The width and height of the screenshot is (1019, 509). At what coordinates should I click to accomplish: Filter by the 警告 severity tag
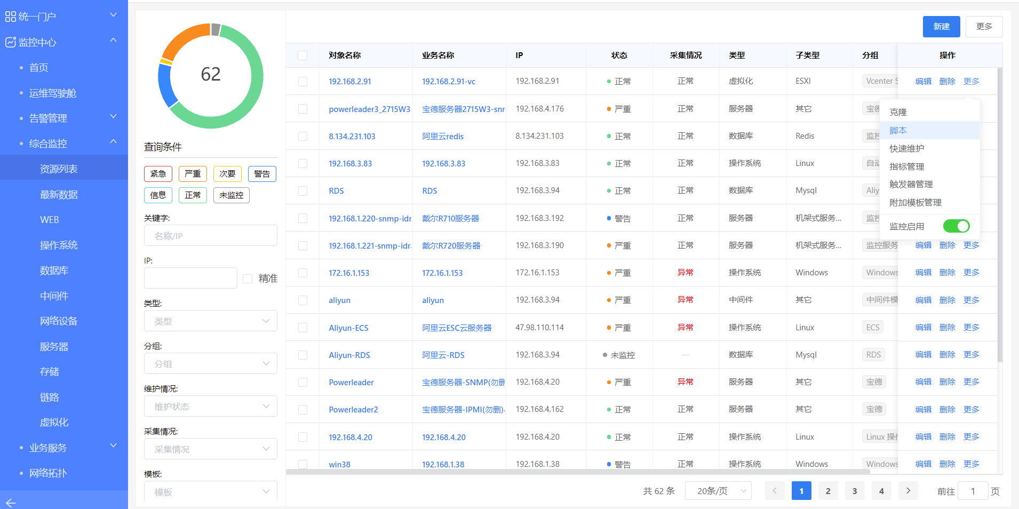pos(262,174)
